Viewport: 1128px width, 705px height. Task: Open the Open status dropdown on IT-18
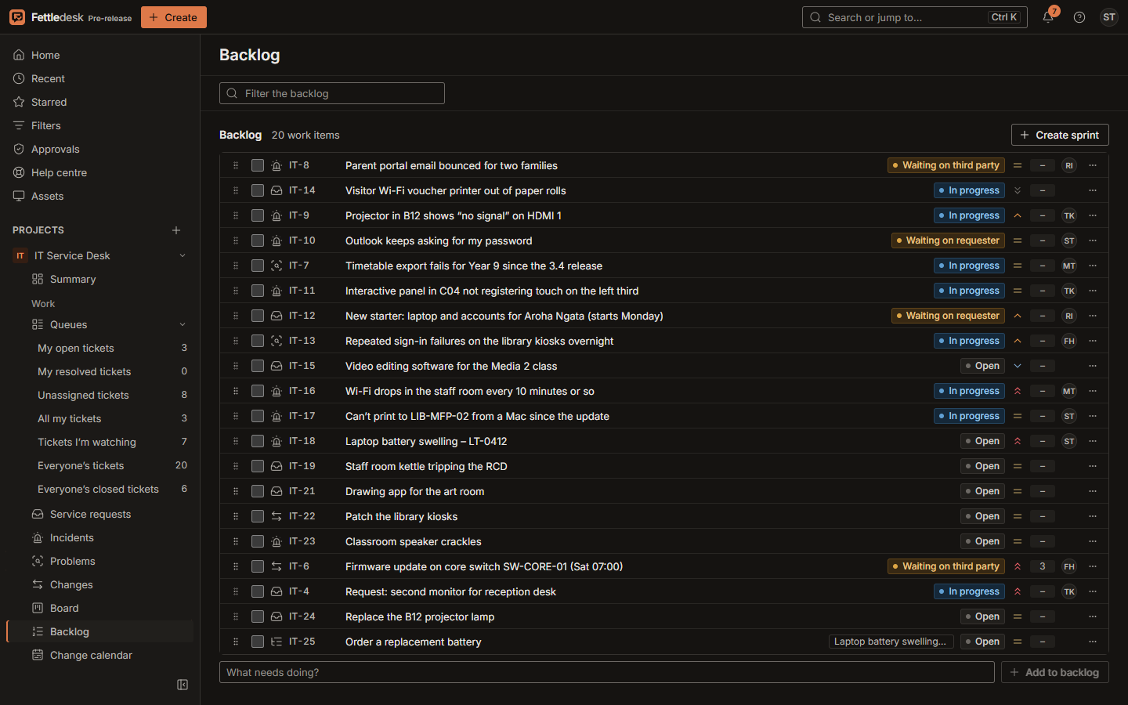(x=982, y=441)
